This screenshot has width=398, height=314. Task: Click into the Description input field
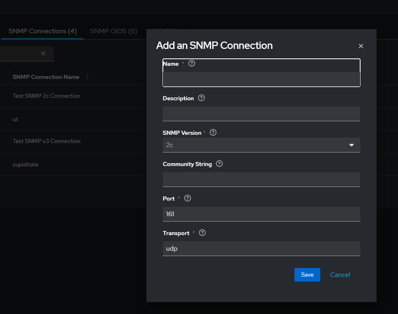261,113
